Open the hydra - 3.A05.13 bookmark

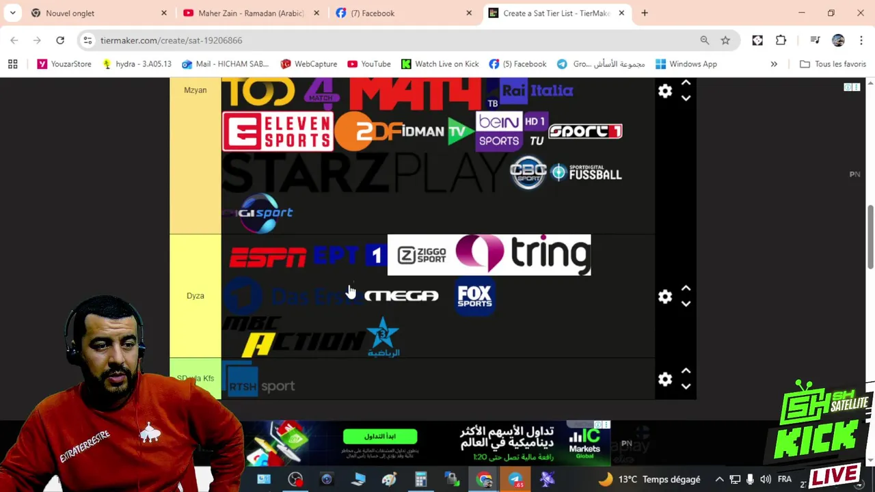[x=137, y=64]
